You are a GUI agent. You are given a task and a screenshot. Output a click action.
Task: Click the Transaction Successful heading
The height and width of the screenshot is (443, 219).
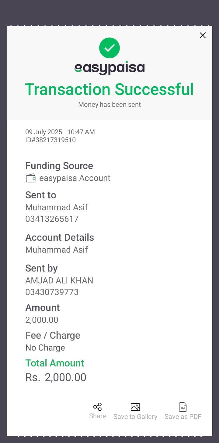coord(109,89)
